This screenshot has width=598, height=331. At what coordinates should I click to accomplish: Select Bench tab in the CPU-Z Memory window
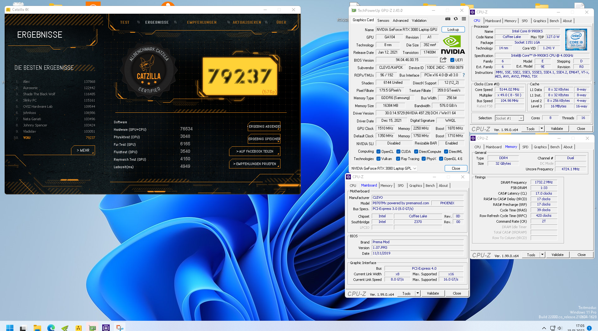pyautogui.click(x=555, y=147)
